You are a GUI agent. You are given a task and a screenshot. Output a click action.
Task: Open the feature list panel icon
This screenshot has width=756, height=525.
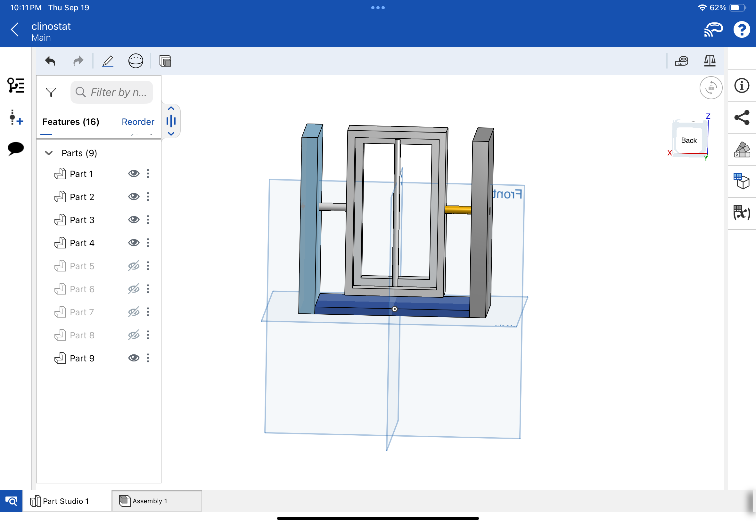(16, 85)
